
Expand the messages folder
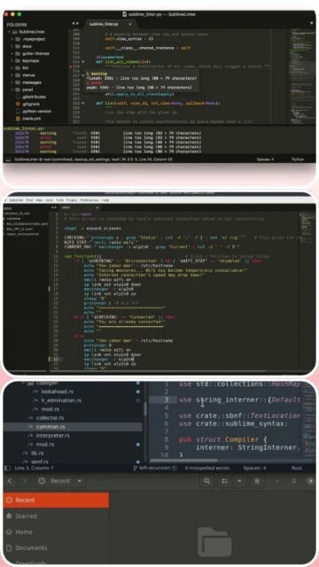pyautogui.click(x=12, y=82)
